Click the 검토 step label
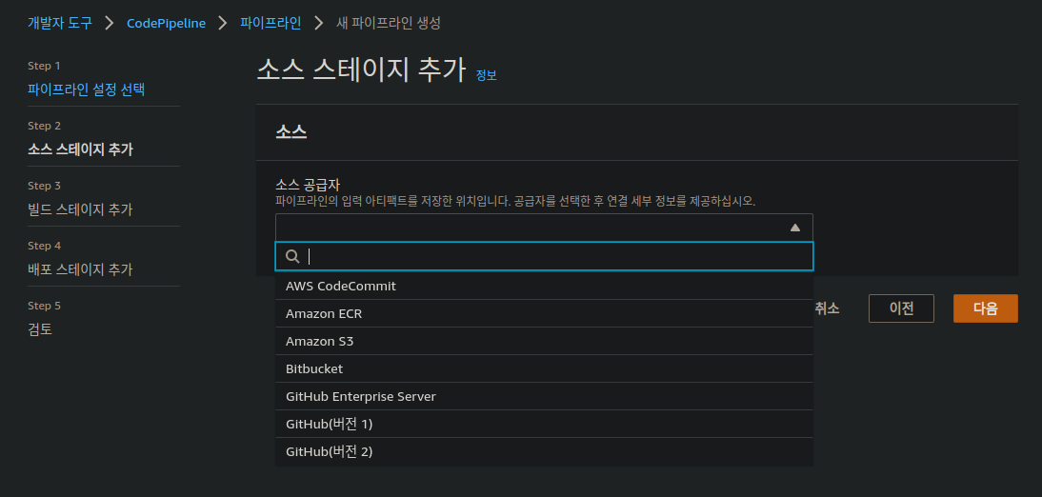This screenshot has width=1042, height=497. point(40,328)
